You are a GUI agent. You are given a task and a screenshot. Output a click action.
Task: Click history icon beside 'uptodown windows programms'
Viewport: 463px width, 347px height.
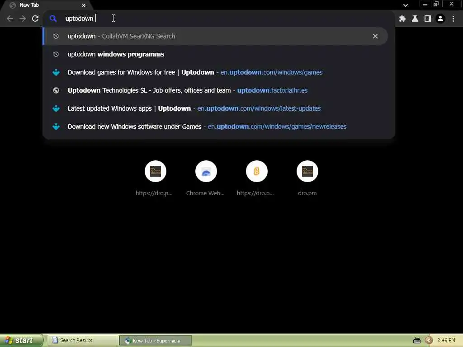point(56,54)
